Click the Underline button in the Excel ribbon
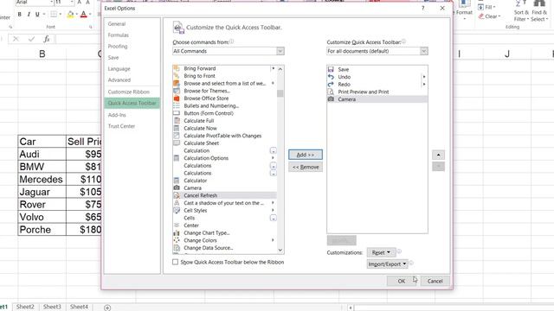 (x=37, y=15)
